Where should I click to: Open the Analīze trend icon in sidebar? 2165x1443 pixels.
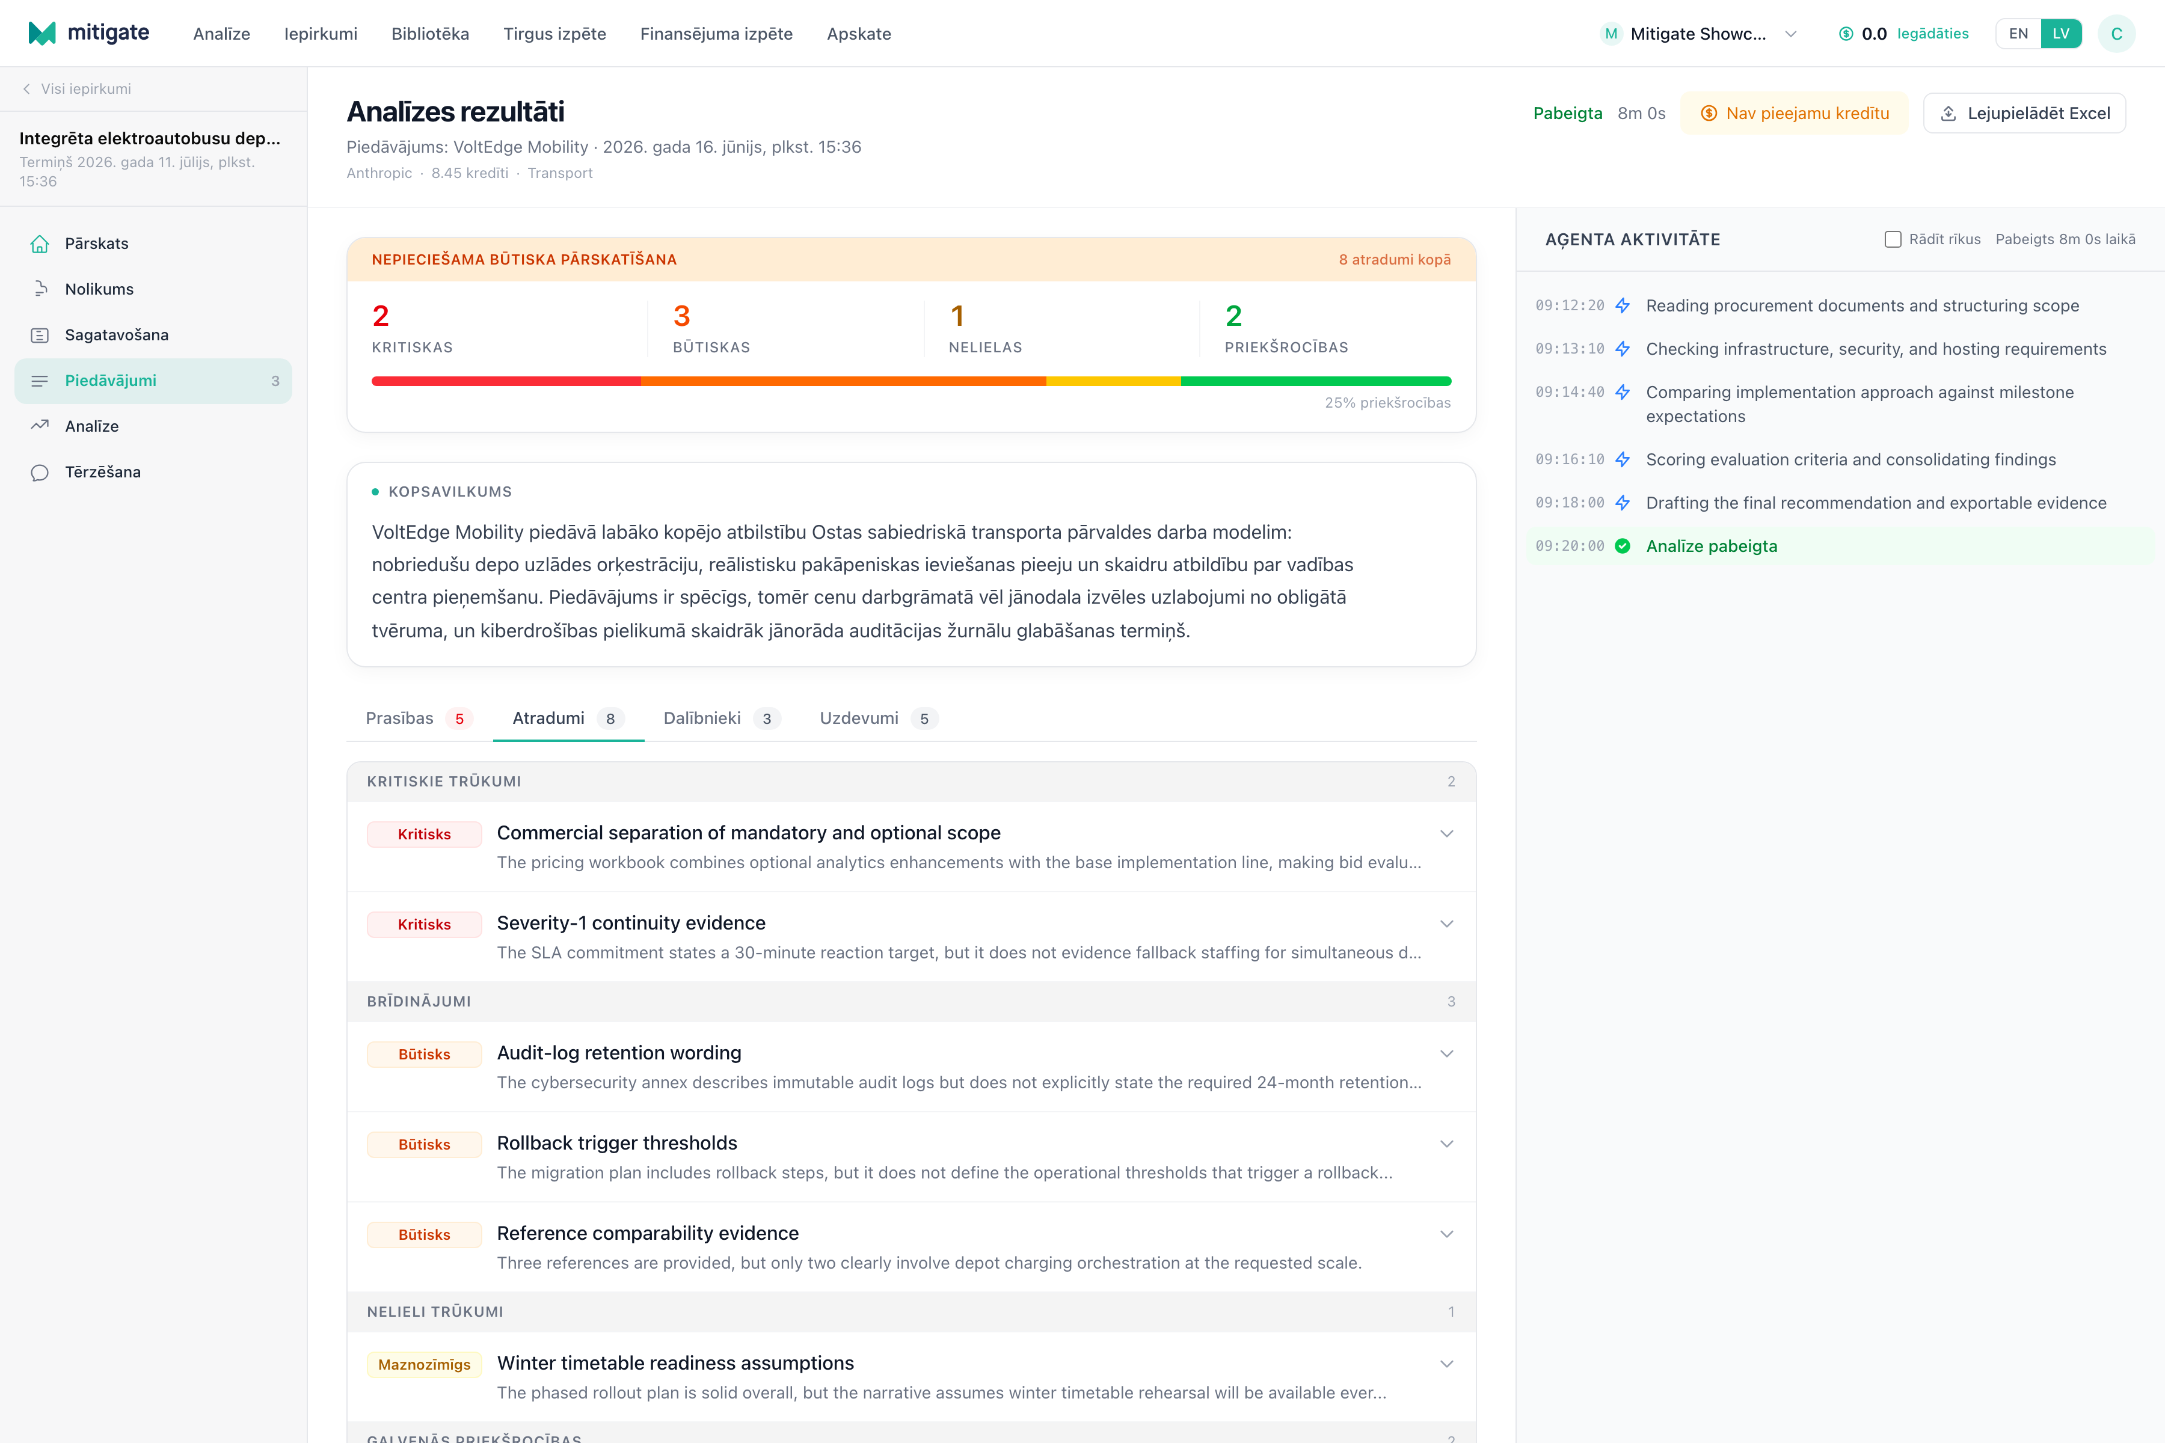pyautogui.click(x=40, y=426)
